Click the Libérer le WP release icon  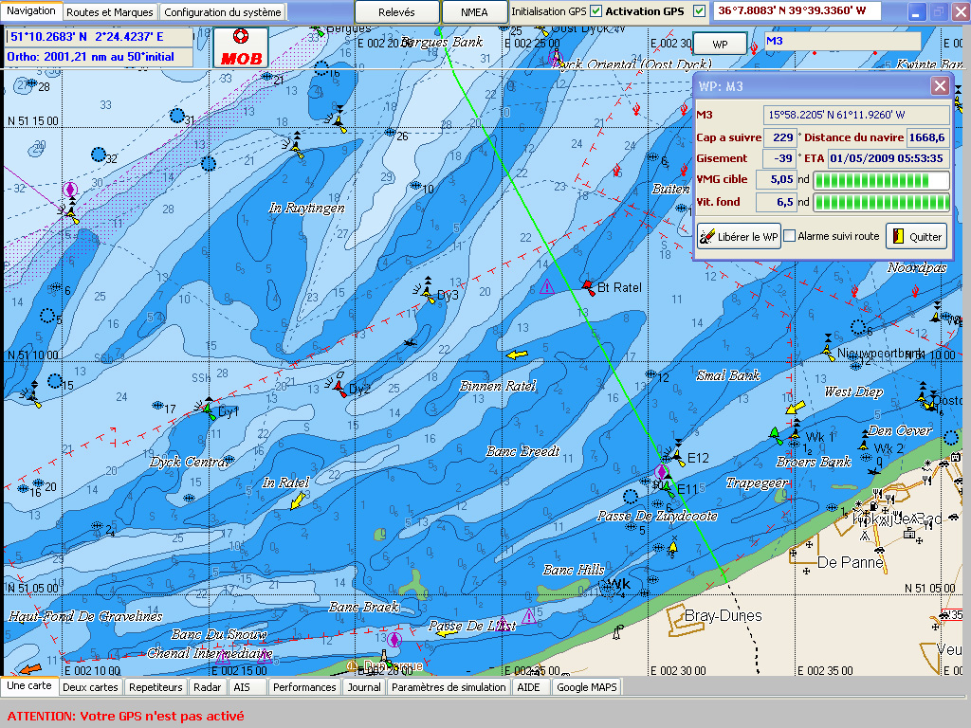pos(706,236)
